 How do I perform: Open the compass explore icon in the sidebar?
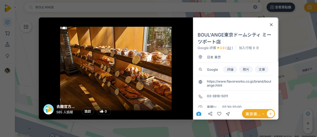7,22
